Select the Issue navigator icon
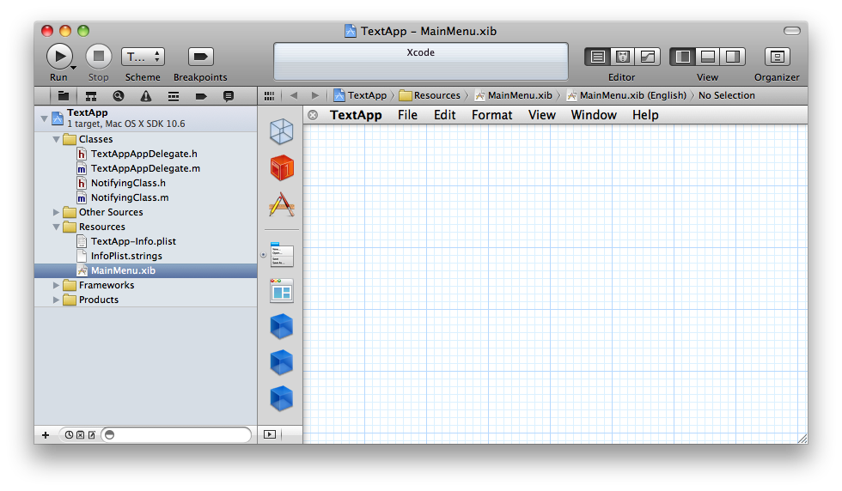842x491 pixels. click(145, 96)
